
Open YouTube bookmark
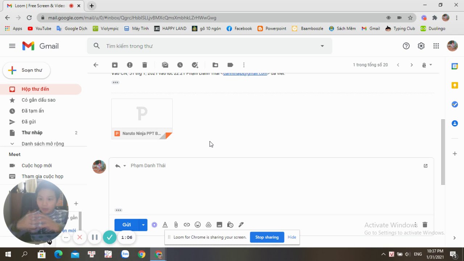pos(40,28)
